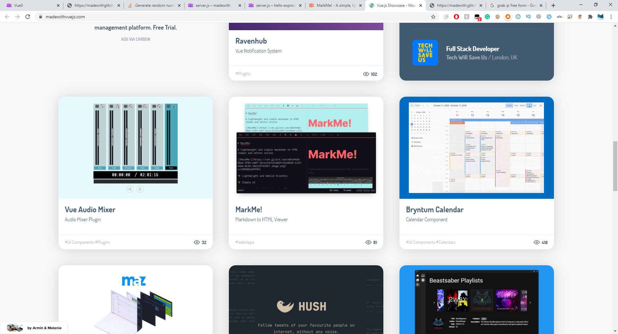Open the MarkMe! title link
618x334 pixels.
point(248,210)
